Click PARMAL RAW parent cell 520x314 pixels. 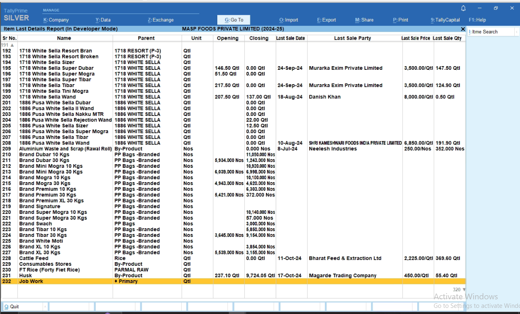pyautogui.click(x=131, y=270)
